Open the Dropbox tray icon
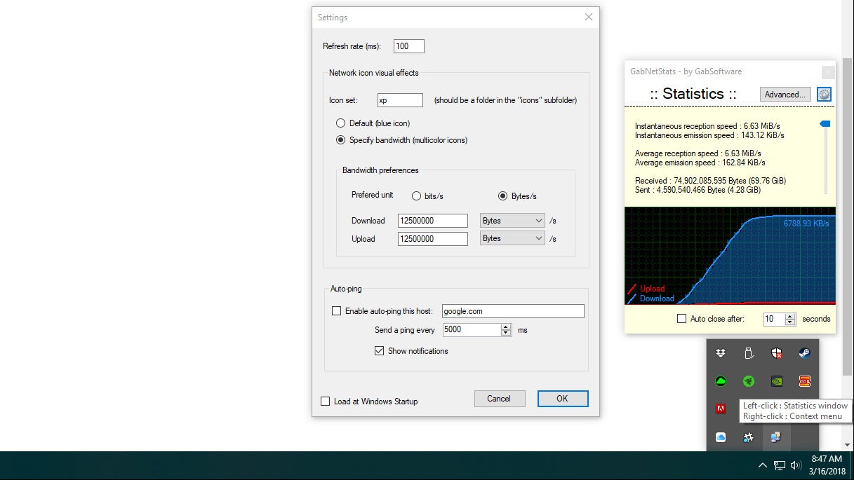The image size is (854, 480). click(x=720, y=353)
